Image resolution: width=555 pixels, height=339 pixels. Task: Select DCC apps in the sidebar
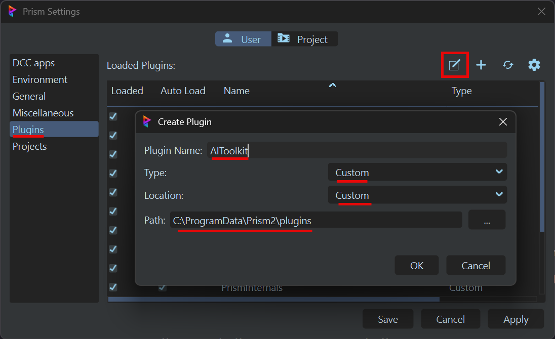pyautogui.click(x=33, y=63)
